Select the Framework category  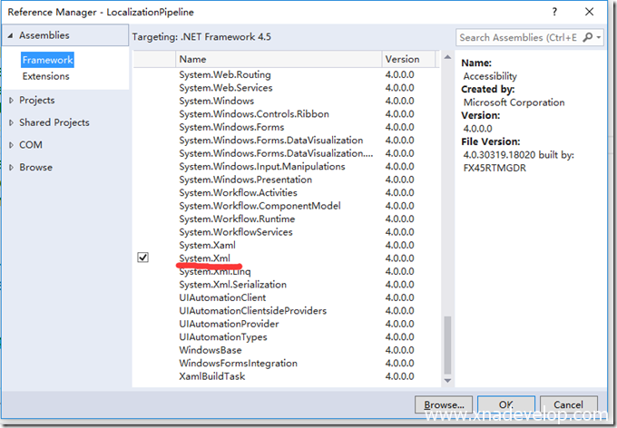[47, 60]
